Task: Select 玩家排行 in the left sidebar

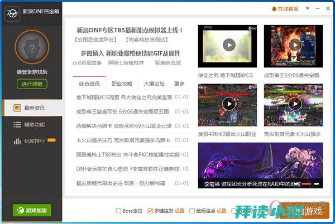Action: click(x=32, y=141)
